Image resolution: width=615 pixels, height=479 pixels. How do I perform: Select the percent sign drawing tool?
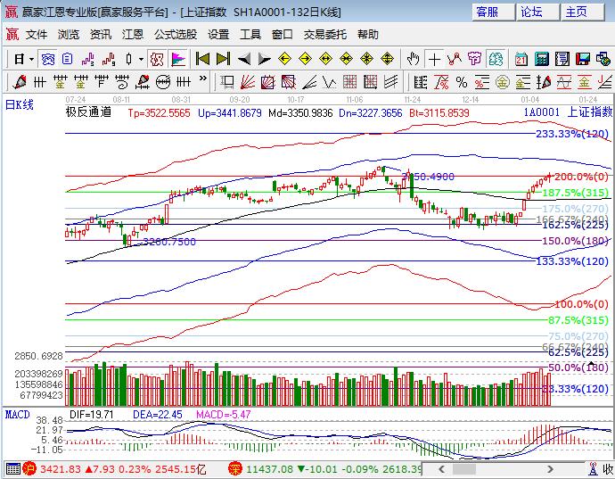[x=462, y=82]
